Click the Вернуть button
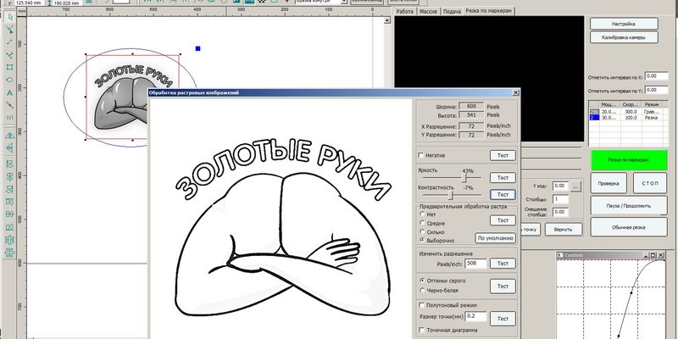 [x=564, y=229]
